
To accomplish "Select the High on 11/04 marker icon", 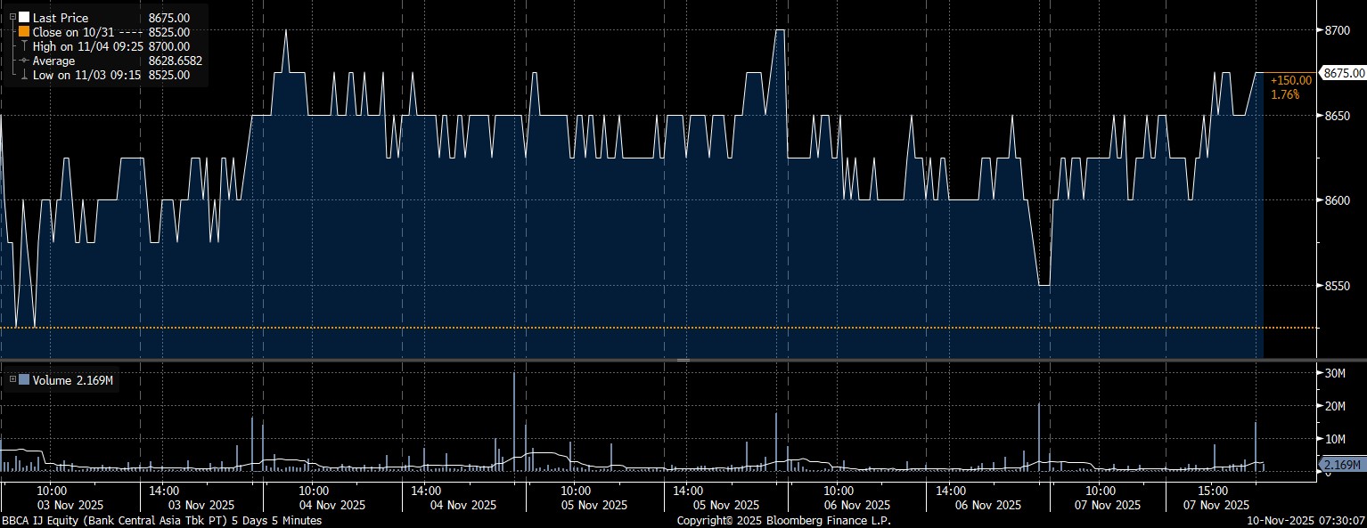I will click(24, 46).
